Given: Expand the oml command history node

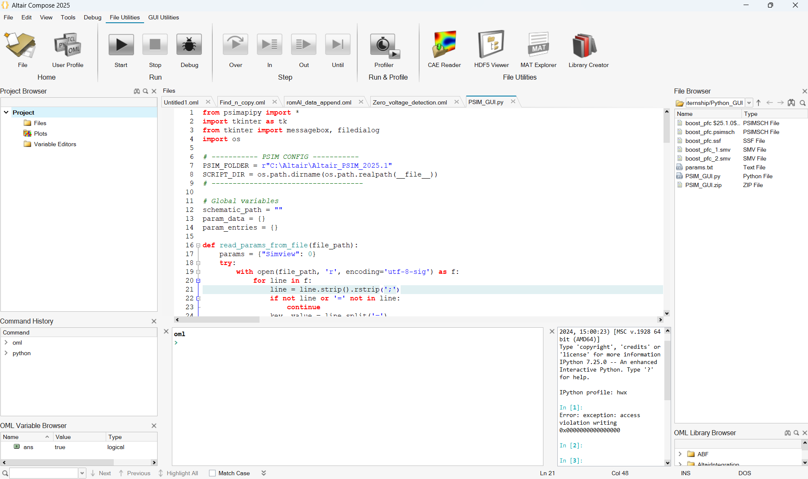Looking at the screenshot, I should [6, 343].
